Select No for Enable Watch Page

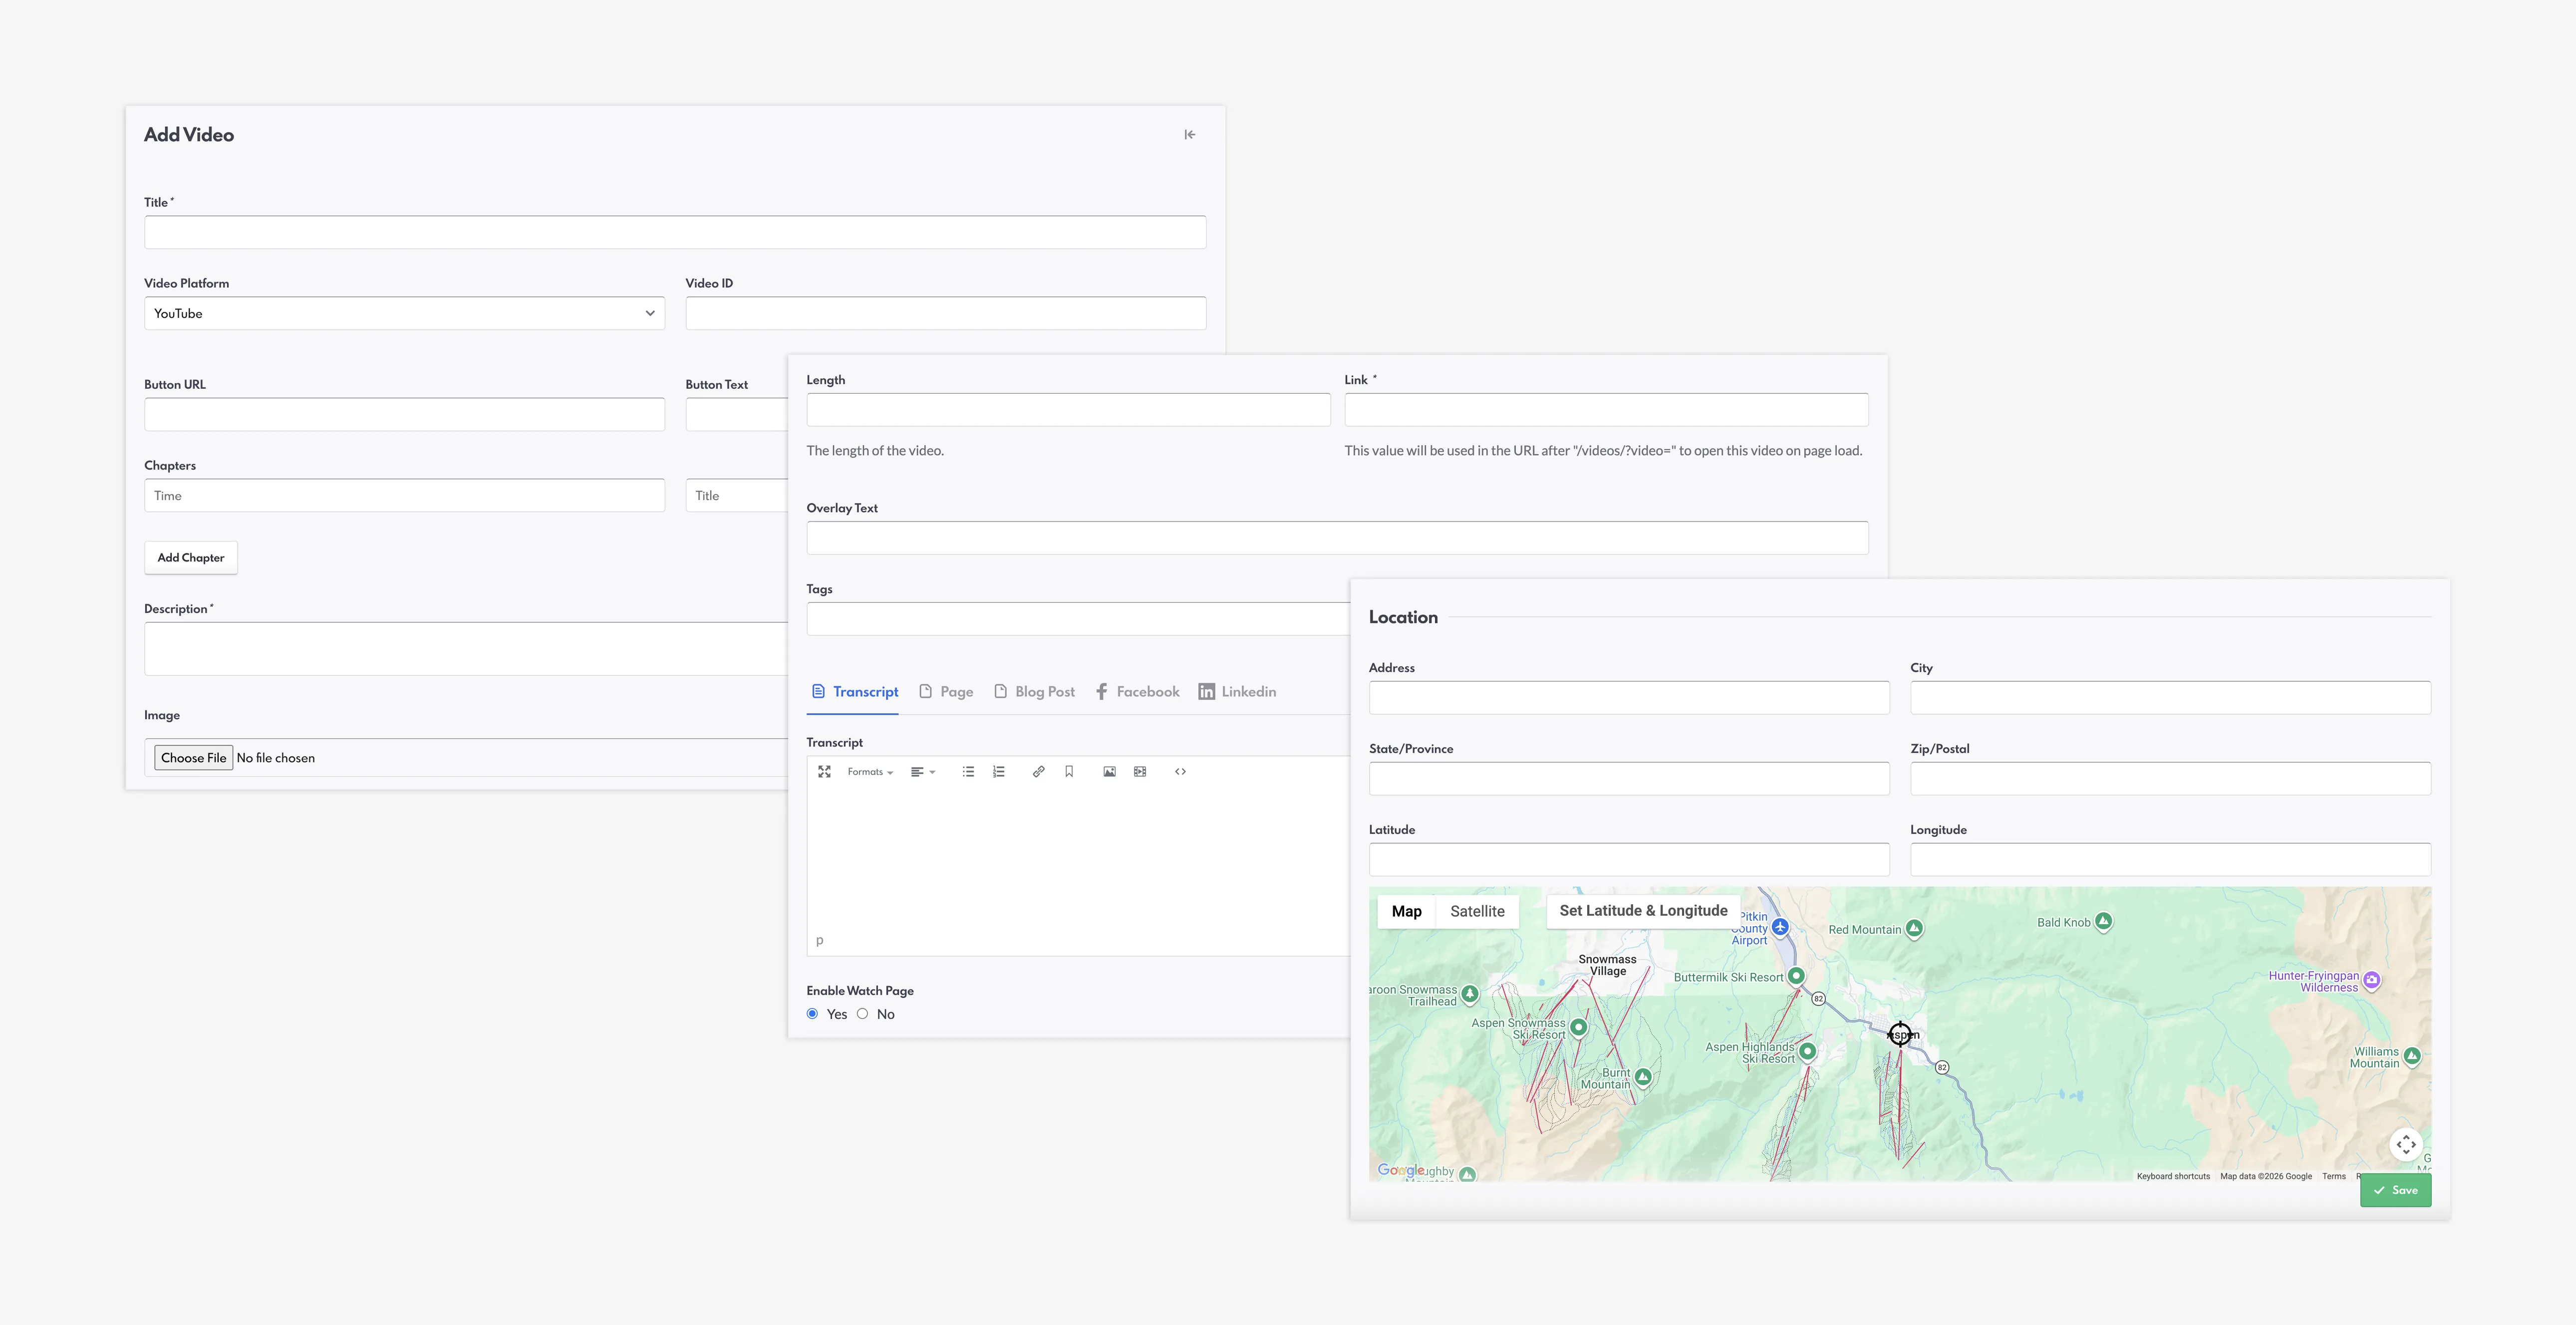(862, 1014)
